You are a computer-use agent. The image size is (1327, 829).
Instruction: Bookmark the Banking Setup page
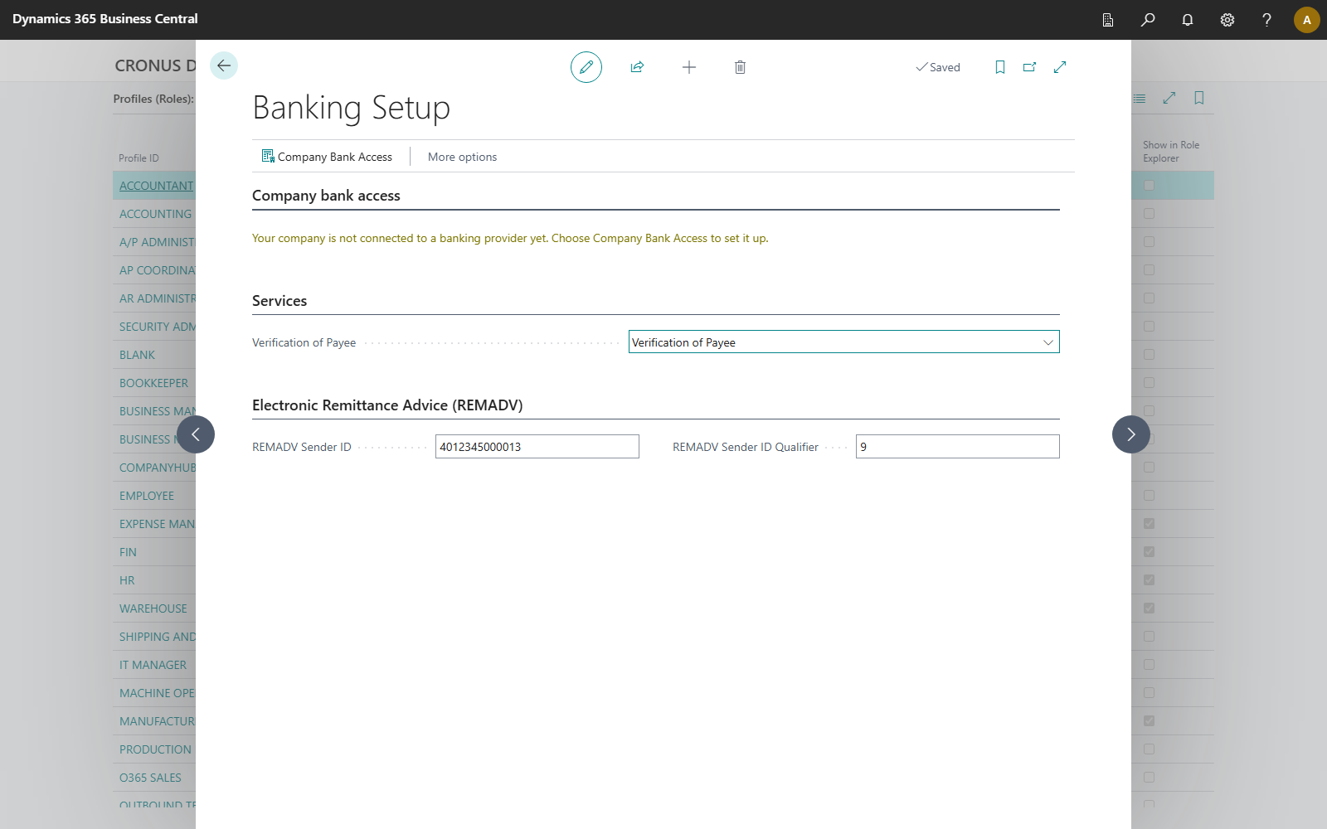1000,67
